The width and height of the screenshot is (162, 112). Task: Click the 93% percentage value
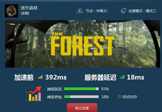105,89
